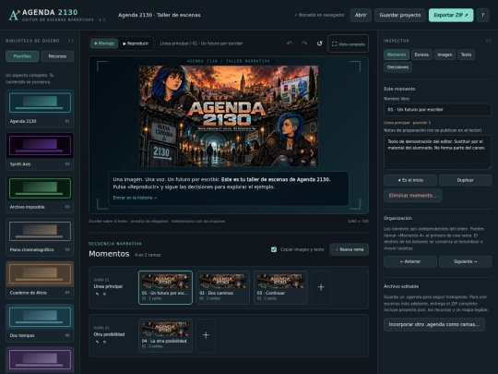Image resolution: width=498 pixels, height=374 pixels.
Task: Delete the Otra posibilidad branch with X
Action: tap(104, 342)
